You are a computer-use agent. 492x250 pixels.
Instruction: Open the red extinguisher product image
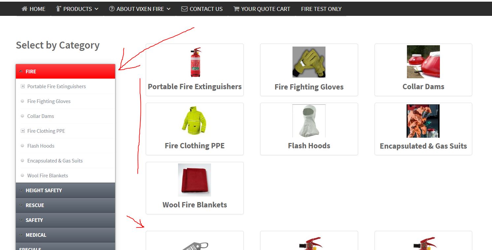point(195,62)
